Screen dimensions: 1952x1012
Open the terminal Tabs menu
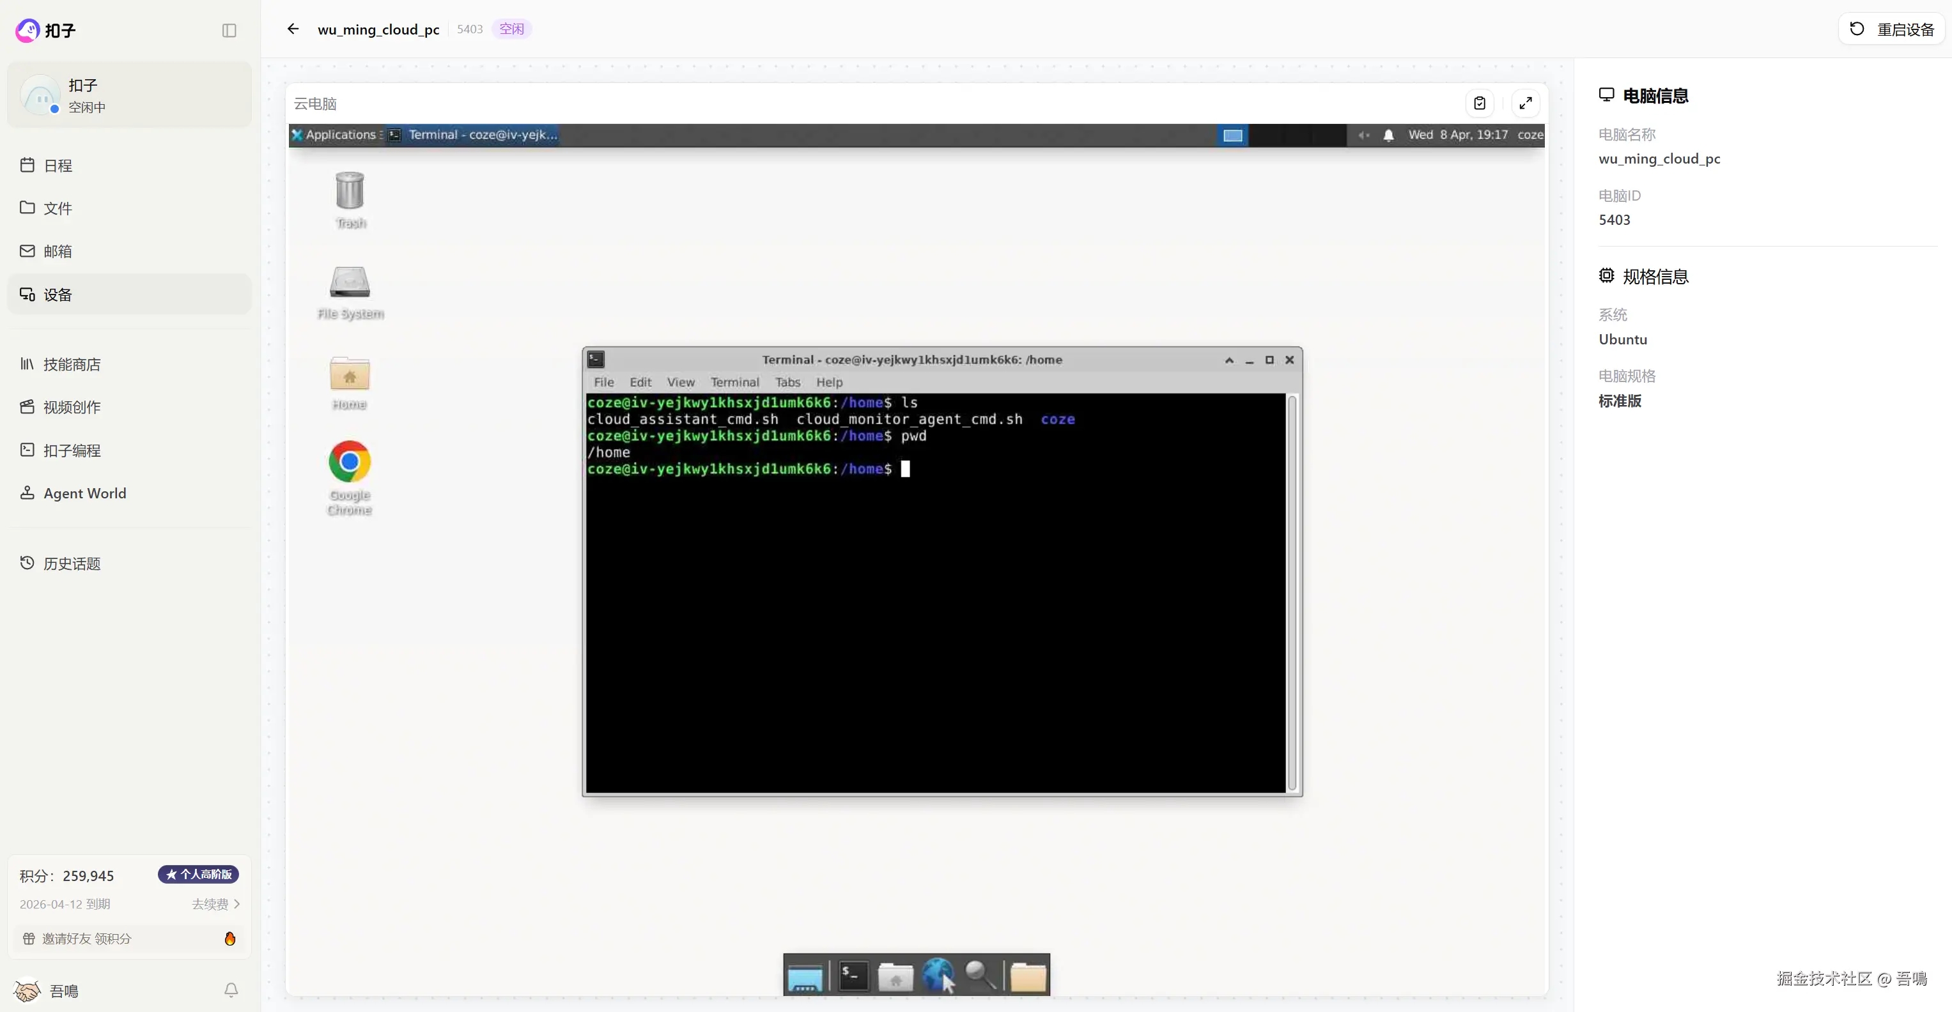tap(787, 383)
